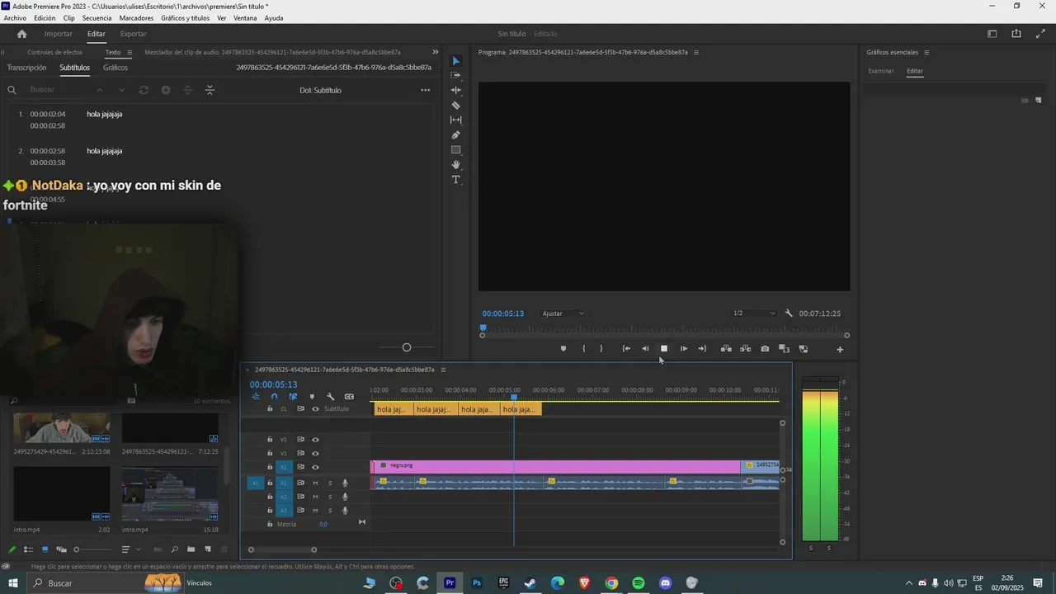Open the Exportar workspace tab

pos(134,34)
